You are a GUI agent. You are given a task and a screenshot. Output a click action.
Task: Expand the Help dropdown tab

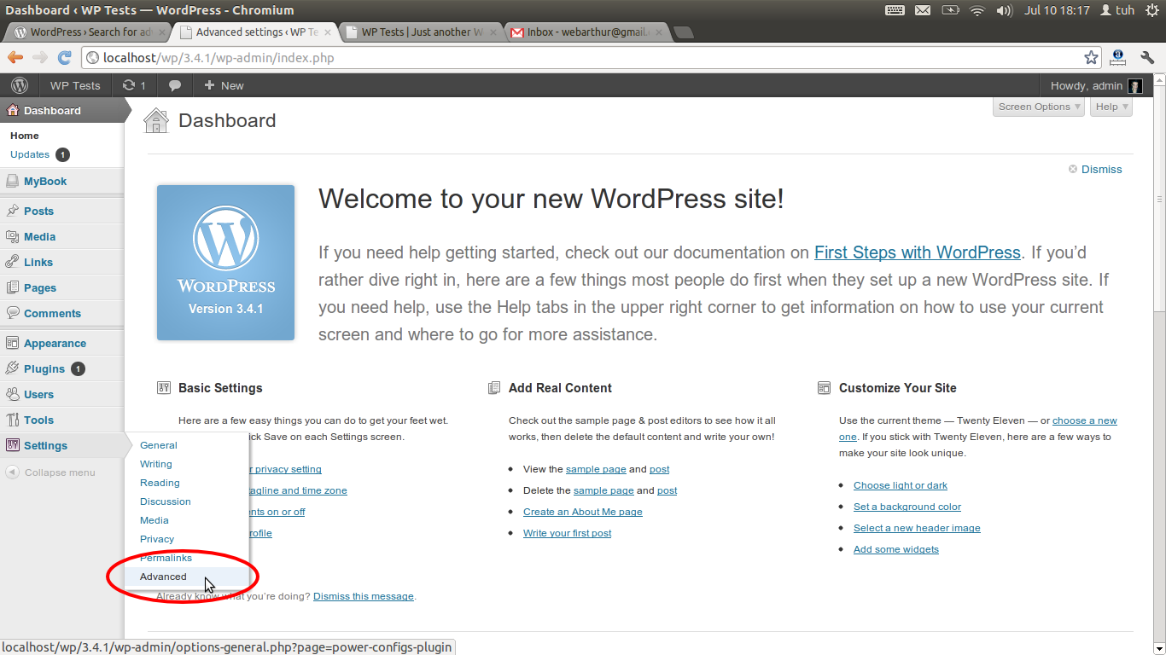[1111, 107]
